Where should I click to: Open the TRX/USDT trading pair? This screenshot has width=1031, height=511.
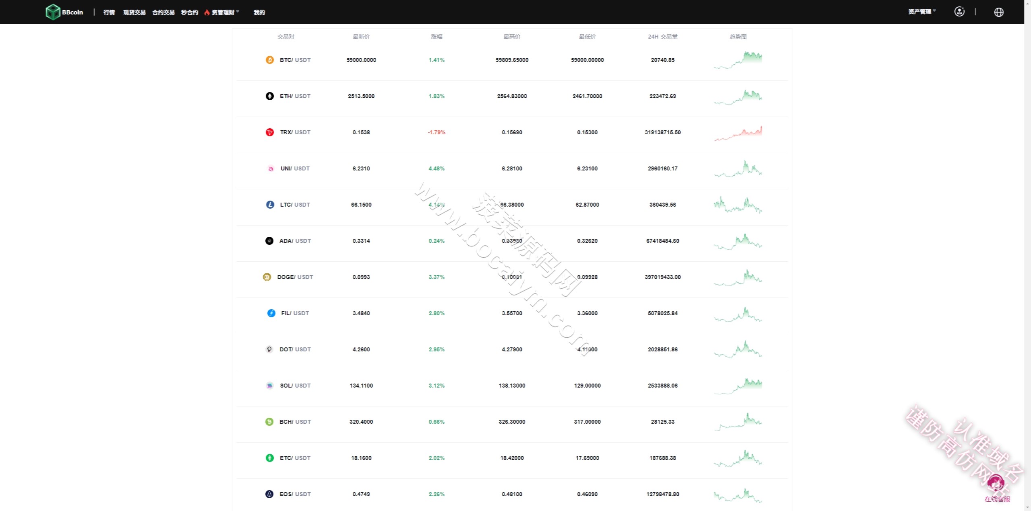pyautogui.click(x=295, y=132)
